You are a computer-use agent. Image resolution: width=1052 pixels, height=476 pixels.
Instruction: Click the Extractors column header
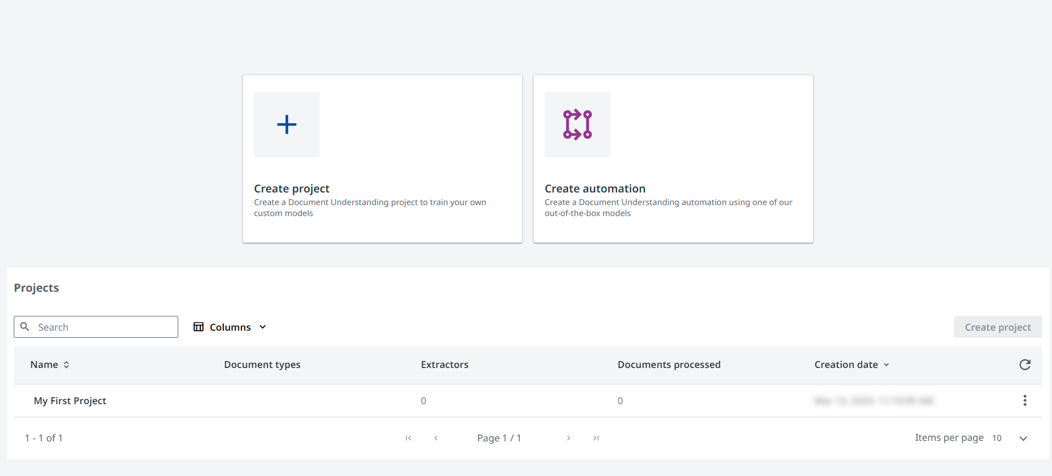click(x=444, y=365)
